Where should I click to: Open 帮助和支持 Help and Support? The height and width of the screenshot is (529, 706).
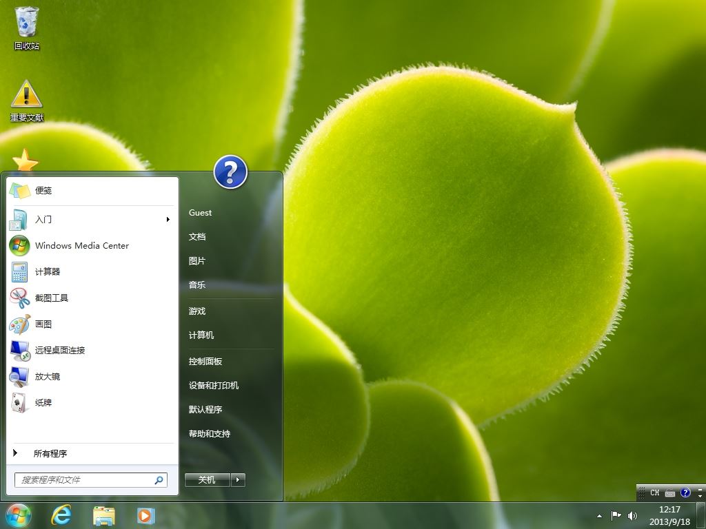(210, 434)
